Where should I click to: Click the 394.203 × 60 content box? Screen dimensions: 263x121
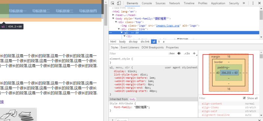[229, 73]
